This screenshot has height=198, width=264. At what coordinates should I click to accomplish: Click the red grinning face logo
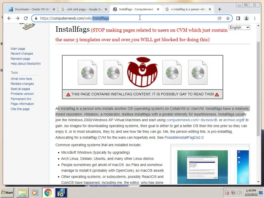coord(142,72)
